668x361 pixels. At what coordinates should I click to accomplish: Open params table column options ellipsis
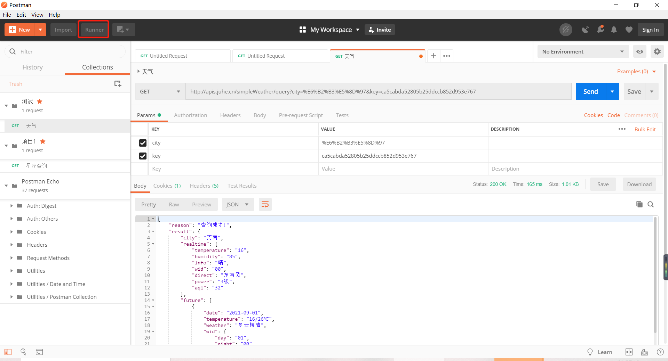click(622, 129)
